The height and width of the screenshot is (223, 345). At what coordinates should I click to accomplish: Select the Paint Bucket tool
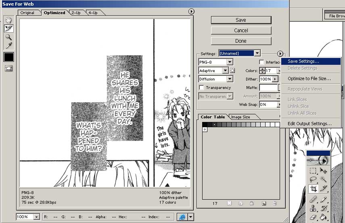(323, 217)
